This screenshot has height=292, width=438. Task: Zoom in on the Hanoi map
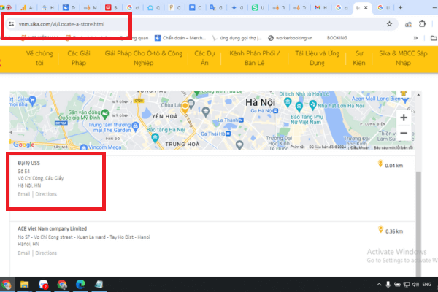(x=404, y=118)
